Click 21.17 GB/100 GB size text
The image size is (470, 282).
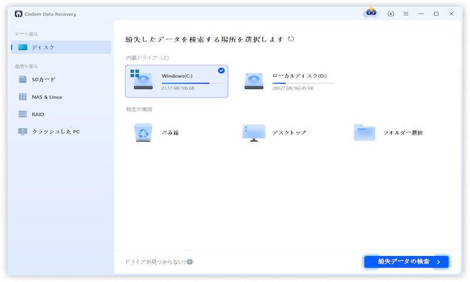point(178,88)
